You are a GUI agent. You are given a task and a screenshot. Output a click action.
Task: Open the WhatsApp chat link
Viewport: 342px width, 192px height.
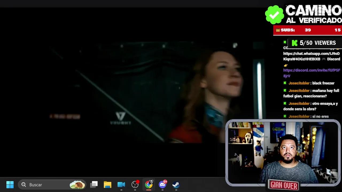click(x=311, y=54)
